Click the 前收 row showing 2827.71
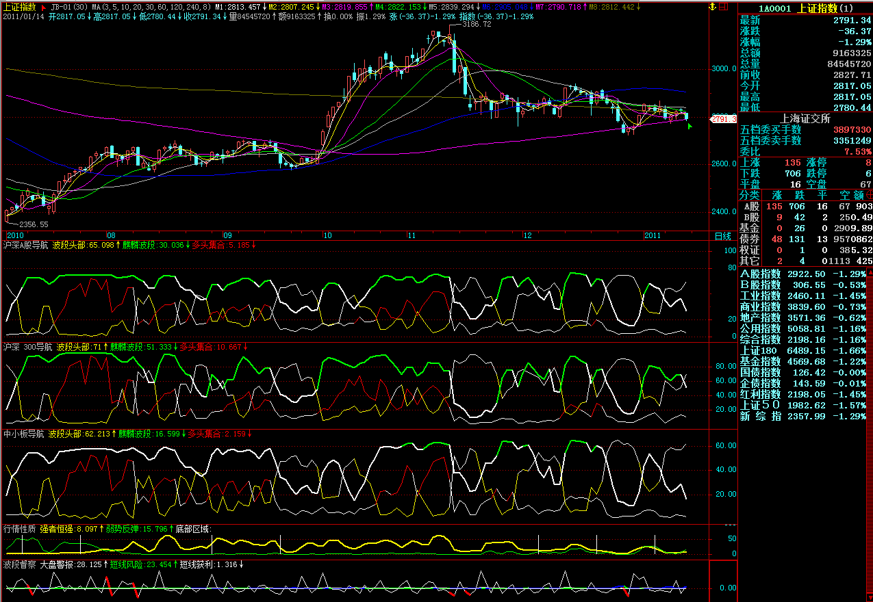 point(805,75)
